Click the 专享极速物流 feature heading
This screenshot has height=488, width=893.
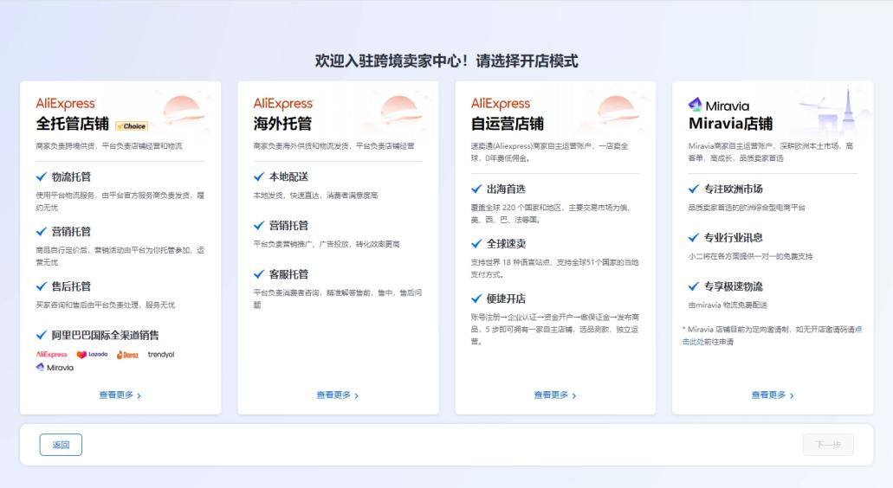(x=734, y=286)
